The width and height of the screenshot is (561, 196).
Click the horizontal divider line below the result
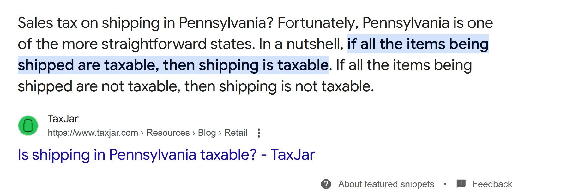(163, 184)
